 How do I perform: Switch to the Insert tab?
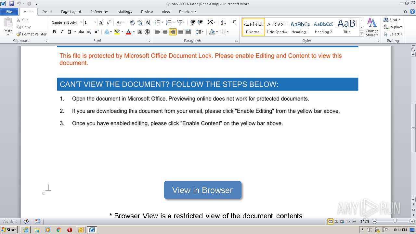coord(47,12)
